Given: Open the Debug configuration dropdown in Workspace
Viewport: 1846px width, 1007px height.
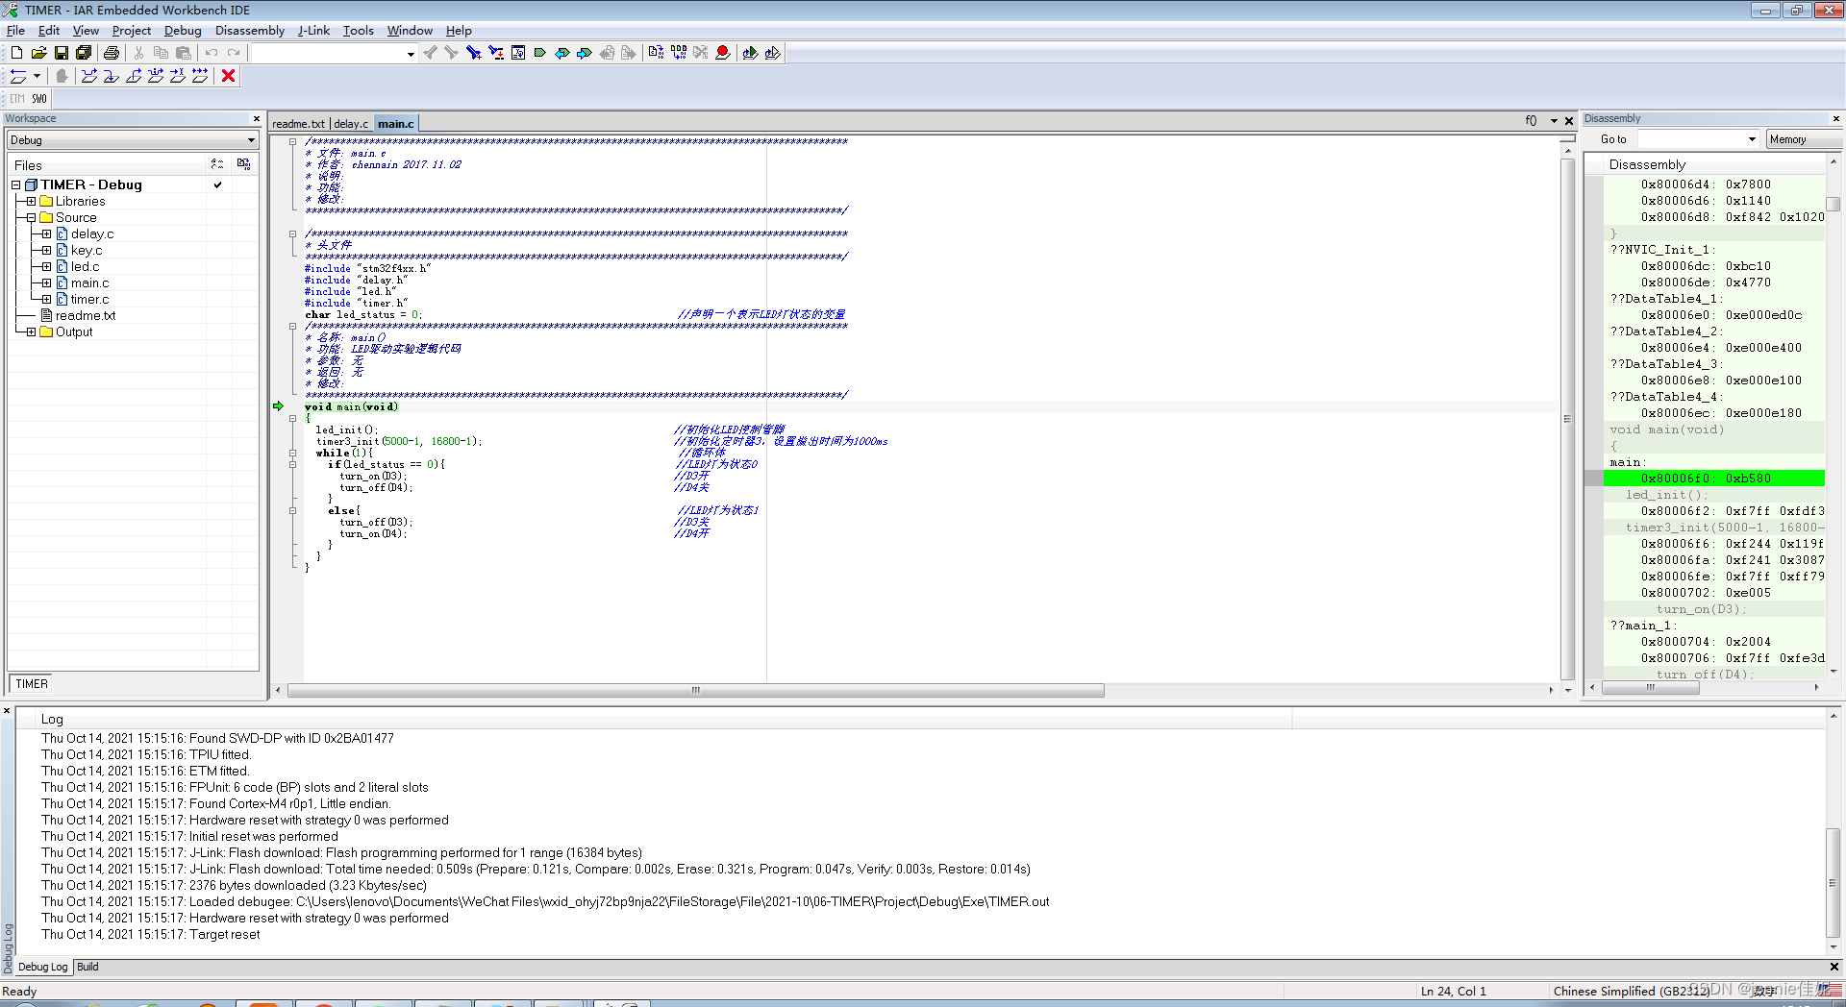Looking at the screenshot, I should click(251, 140).
